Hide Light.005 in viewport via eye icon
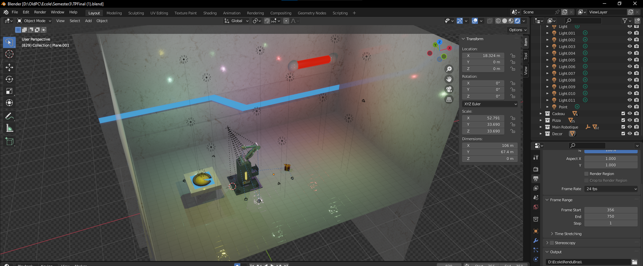The image size is (643, 266). (630, 60)
